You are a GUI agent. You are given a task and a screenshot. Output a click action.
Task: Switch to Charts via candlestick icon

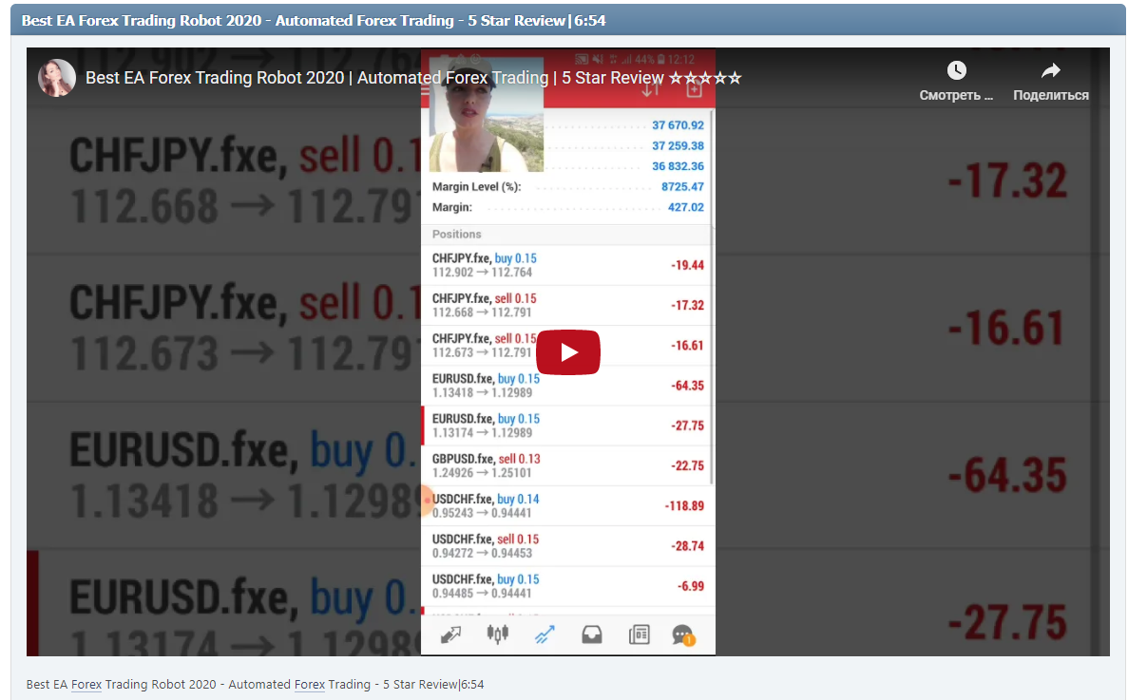pos(498,634)
